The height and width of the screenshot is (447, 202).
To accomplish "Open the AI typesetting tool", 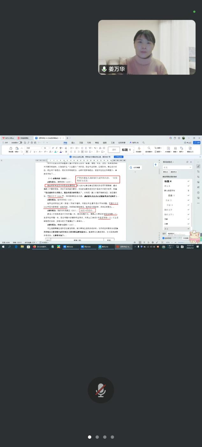I will click(x=168, y=150).
